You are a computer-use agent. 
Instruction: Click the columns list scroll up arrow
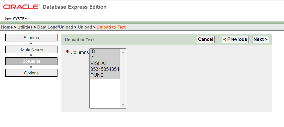click(123, 52)
